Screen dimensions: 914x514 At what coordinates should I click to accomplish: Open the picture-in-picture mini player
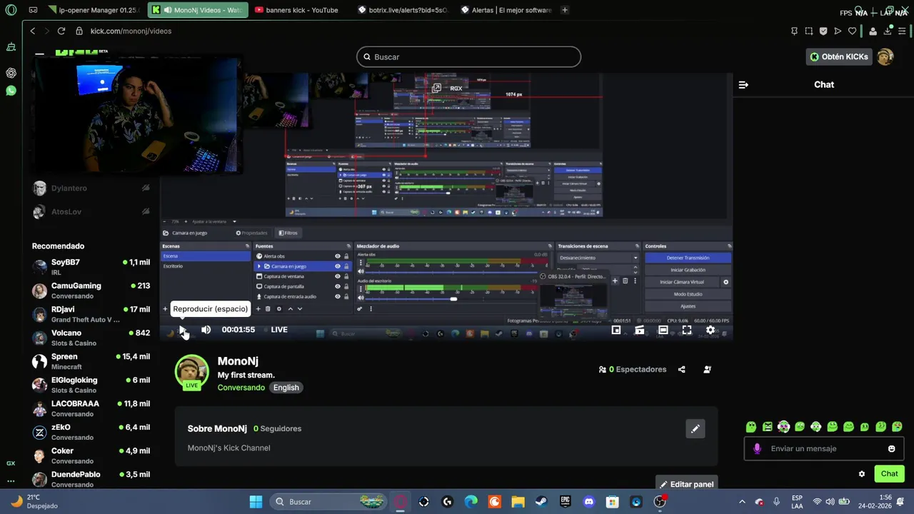(x=616, y=330)
